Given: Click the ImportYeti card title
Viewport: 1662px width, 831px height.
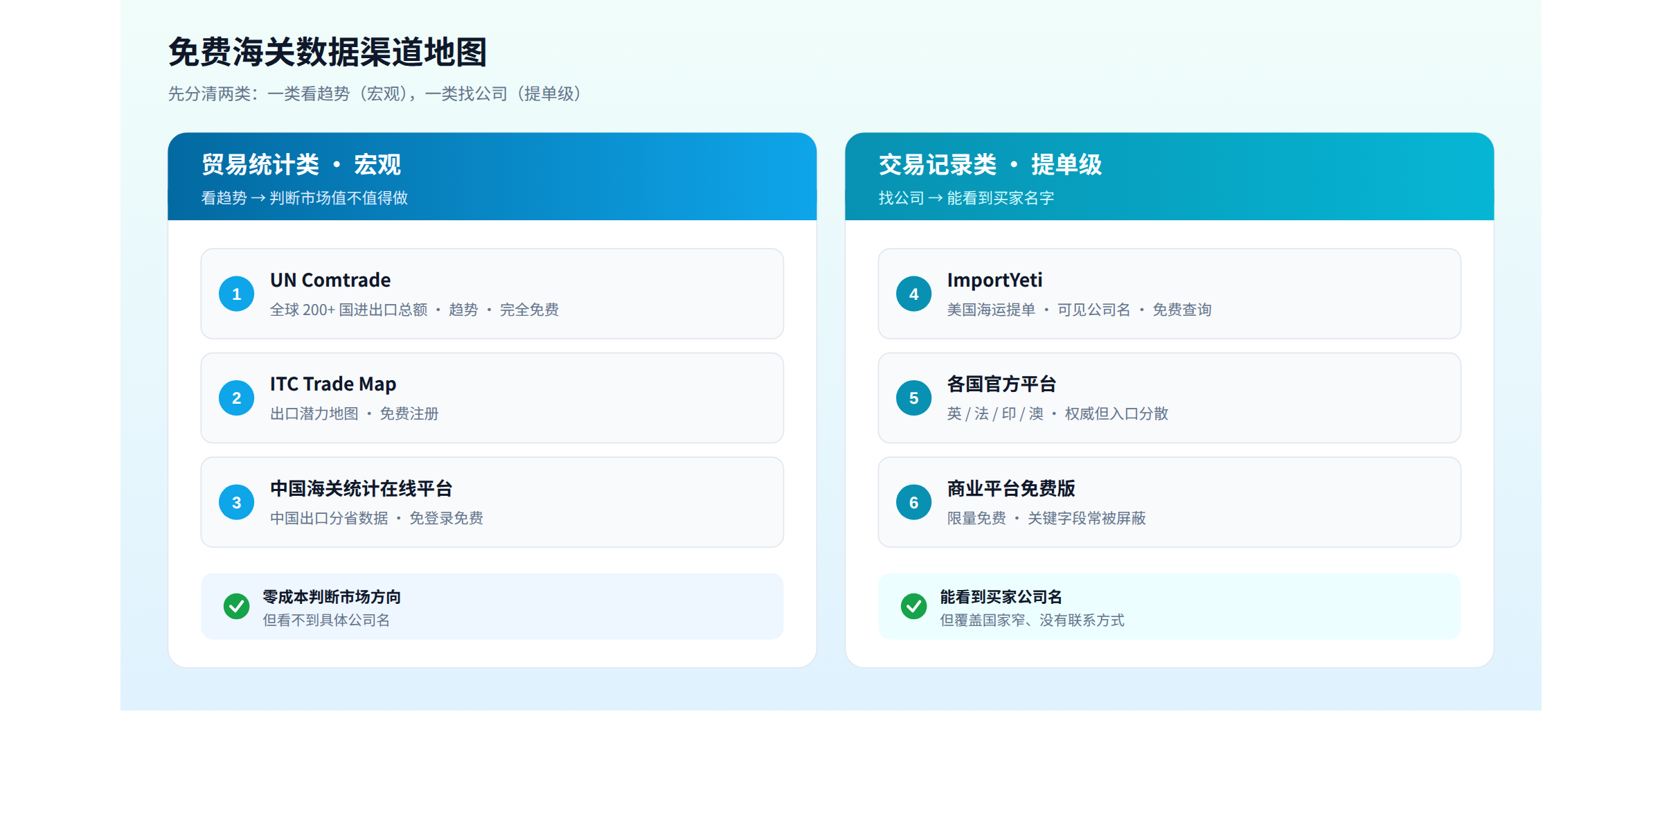Looking at the screenshot, I should [x=994, y=280].
